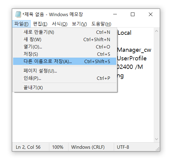The image size is (171, 160).
Task: Close the Notepad window
Action: pos(151,14)
